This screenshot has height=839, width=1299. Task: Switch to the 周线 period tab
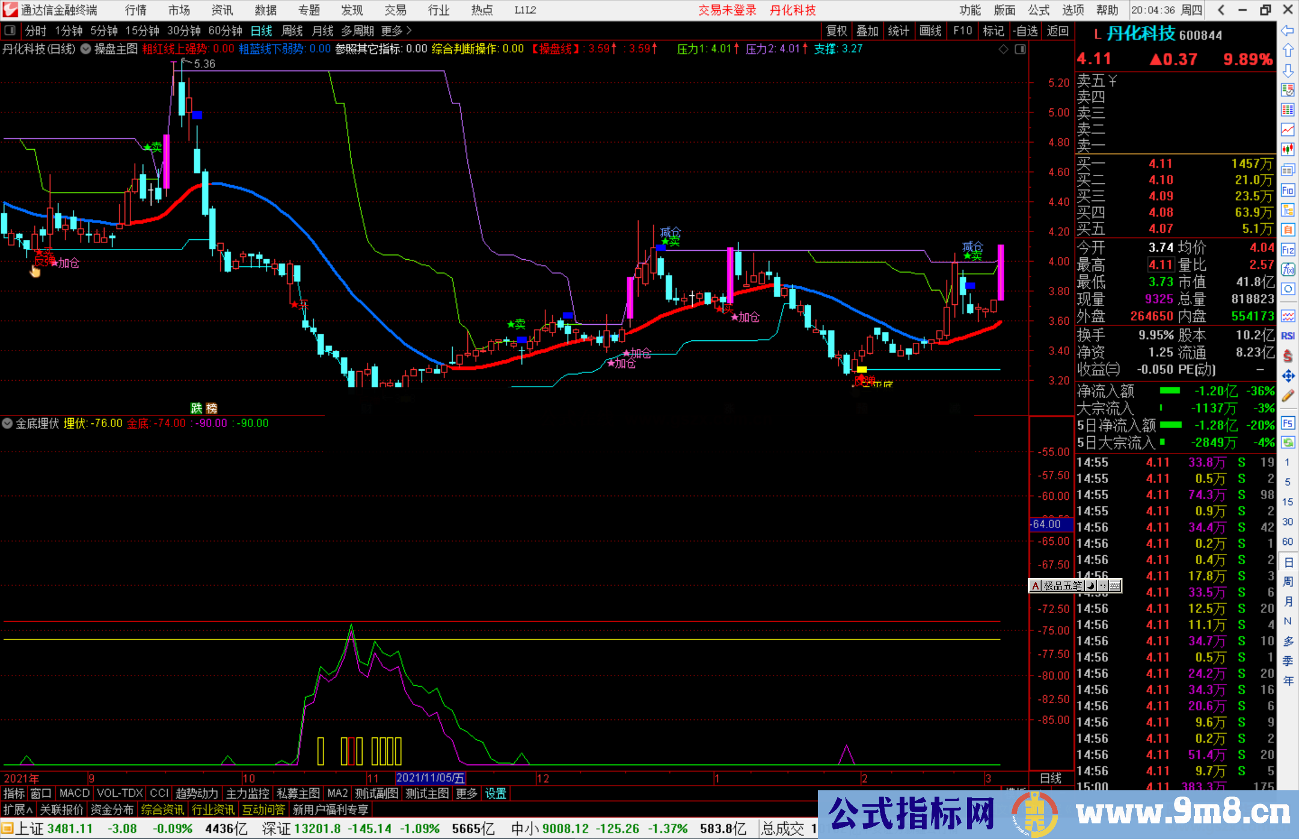[x=292, y=30]
